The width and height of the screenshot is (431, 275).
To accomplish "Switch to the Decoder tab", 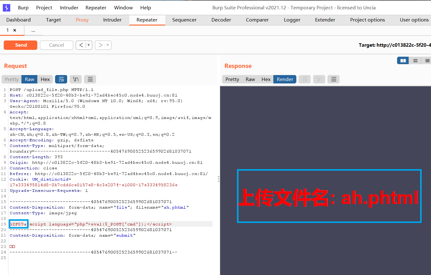I will (x=221, y=20).
